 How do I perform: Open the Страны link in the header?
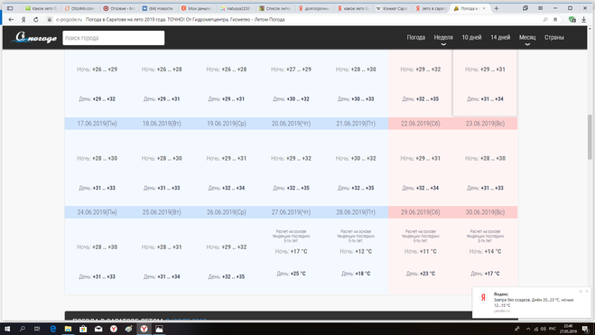coord(554,37)
